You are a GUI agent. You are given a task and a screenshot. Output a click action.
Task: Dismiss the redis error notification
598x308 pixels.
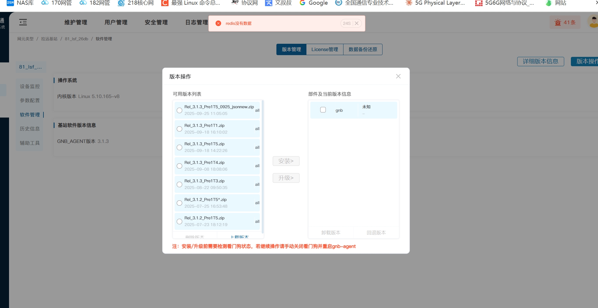click(357, 23)
